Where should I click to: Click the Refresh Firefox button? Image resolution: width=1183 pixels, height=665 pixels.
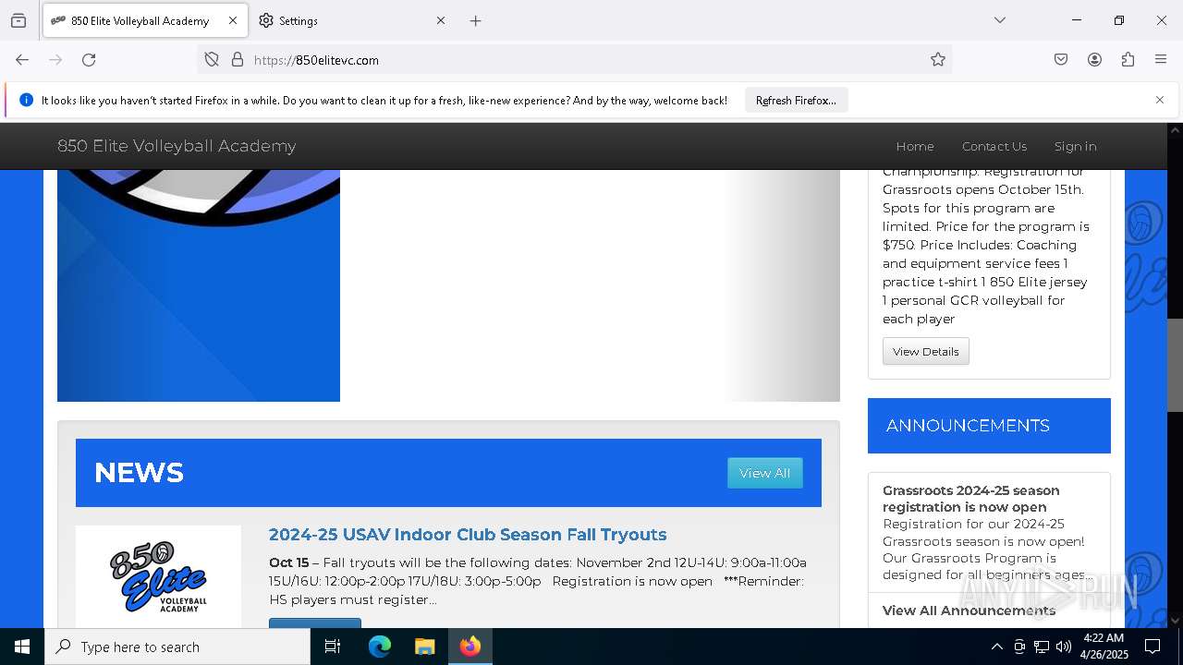coord(796,100)
